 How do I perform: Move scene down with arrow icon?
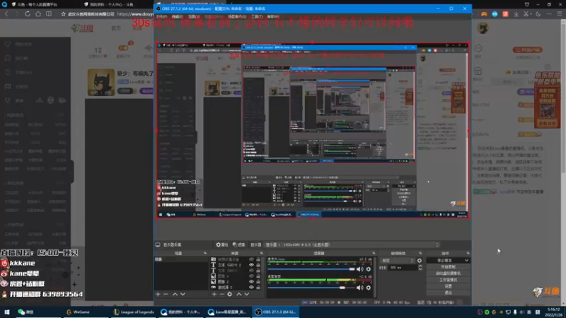tap(183, 294)
